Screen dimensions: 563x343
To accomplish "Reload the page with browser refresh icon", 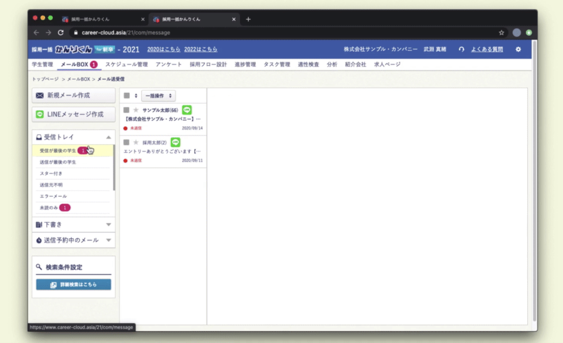I will (x=61, y=32).
